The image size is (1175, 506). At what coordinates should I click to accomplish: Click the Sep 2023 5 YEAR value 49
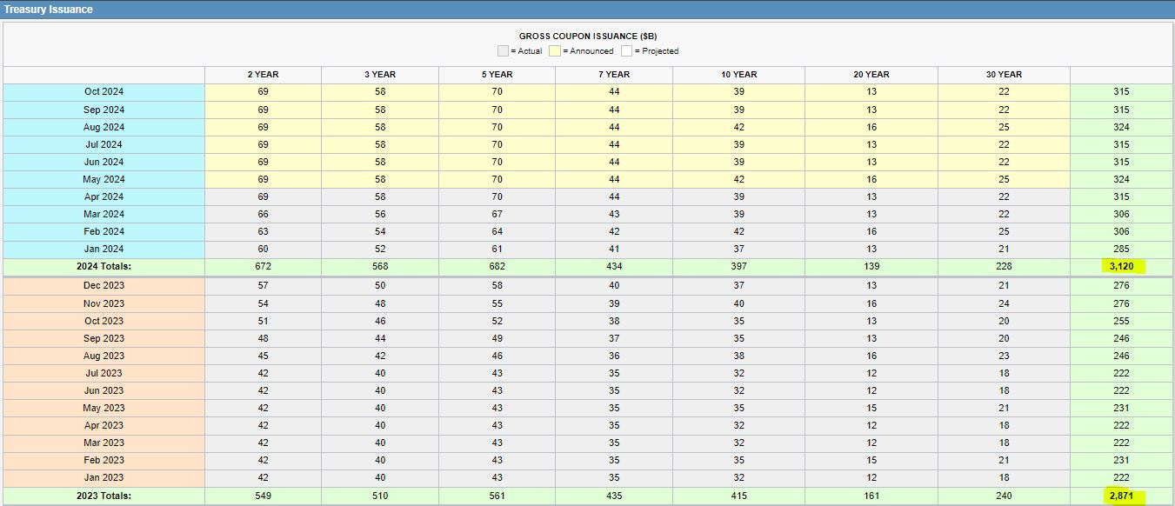coord(497,338)
